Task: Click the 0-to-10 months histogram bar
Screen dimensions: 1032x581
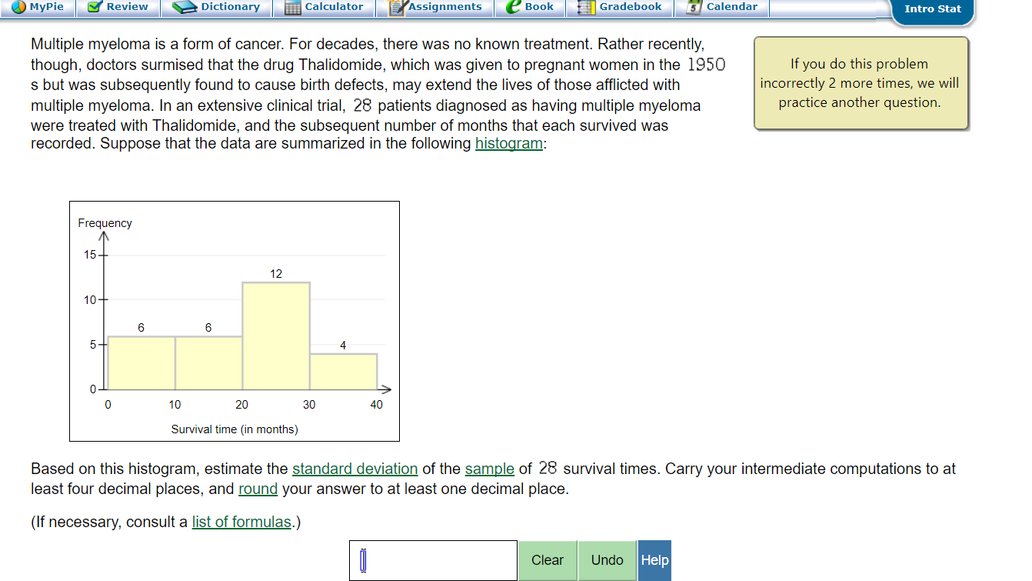Action: (x=141, y=362)
